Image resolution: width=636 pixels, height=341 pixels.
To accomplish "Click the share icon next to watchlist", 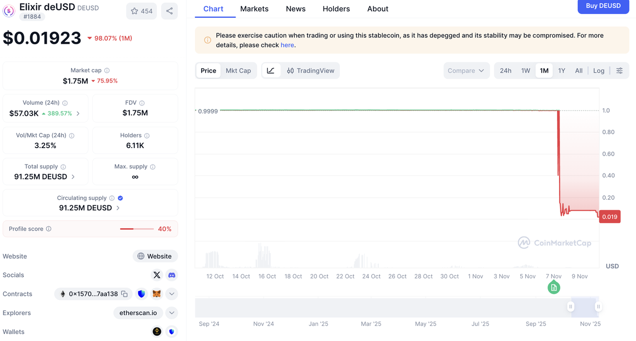I will (x=169, y=11).
